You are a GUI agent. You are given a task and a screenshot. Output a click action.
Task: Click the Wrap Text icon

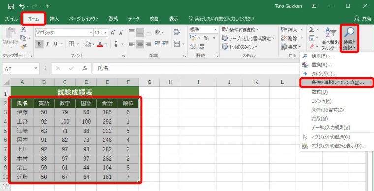pyautogui.click(x=177, y=32)
